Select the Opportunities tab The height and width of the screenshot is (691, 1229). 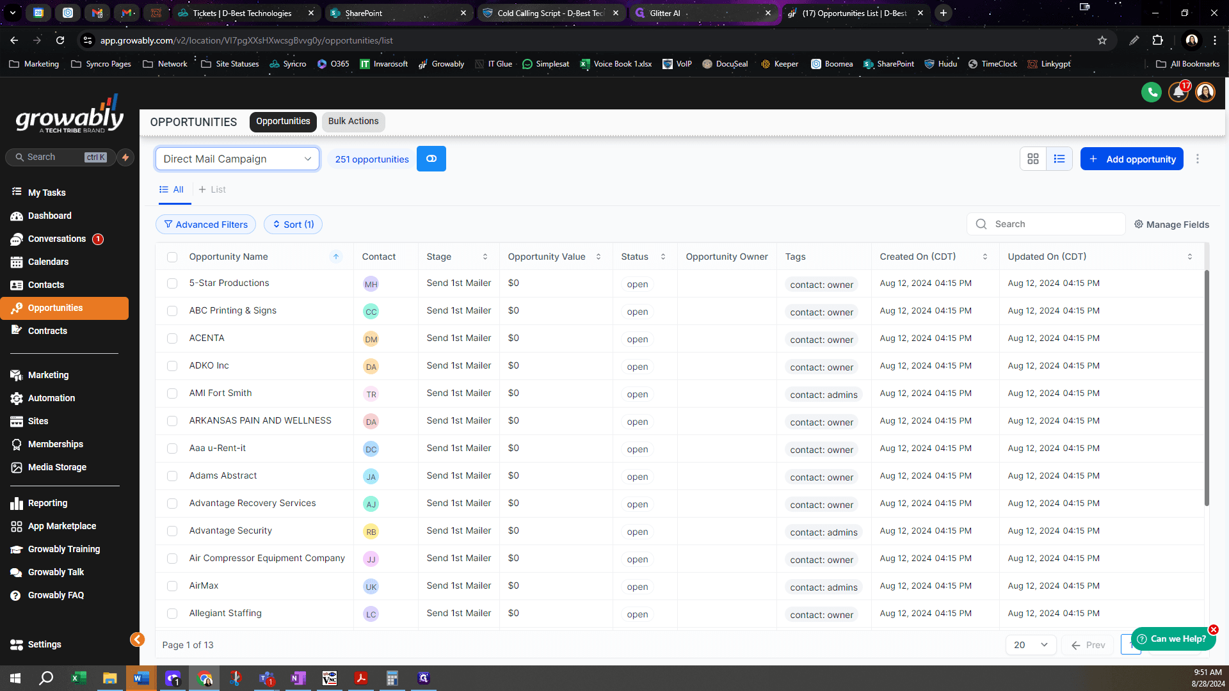pos(283,122)
